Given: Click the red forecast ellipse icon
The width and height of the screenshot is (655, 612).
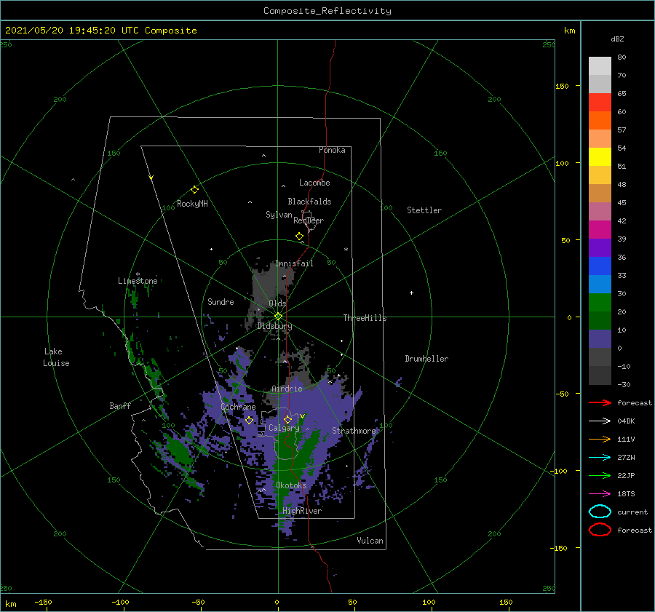Looking at the screenshot, I should point(600,530).
